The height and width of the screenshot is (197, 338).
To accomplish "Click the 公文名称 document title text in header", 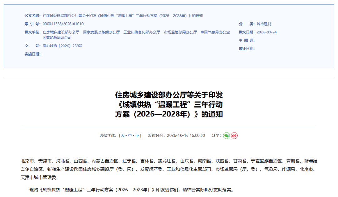I will coord(123,16).
